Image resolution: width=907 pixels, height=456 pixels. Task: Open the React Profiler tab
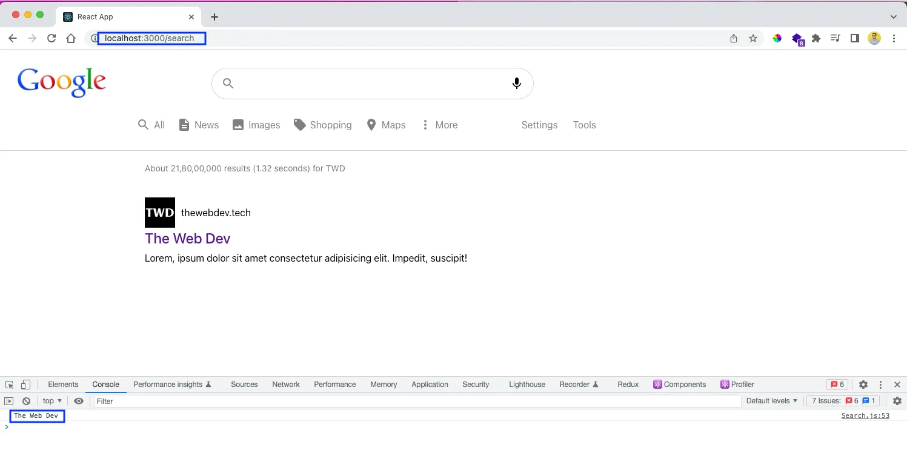point(737,385)
